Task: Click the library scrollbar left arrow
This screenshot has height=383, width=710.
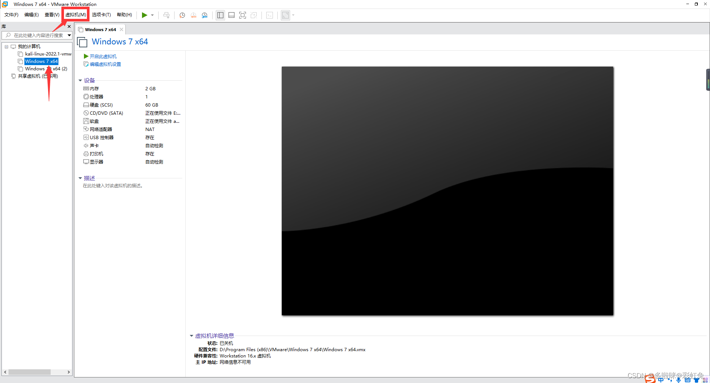Action: point(5,372)
